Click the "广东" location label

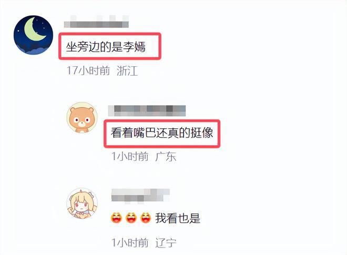[166, 157]
